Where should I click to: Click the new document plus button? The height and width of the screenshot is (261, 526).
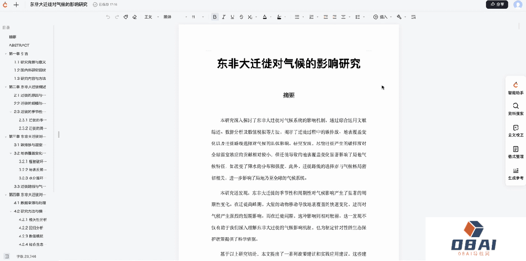pyautogui.click(x=16, y=4)
